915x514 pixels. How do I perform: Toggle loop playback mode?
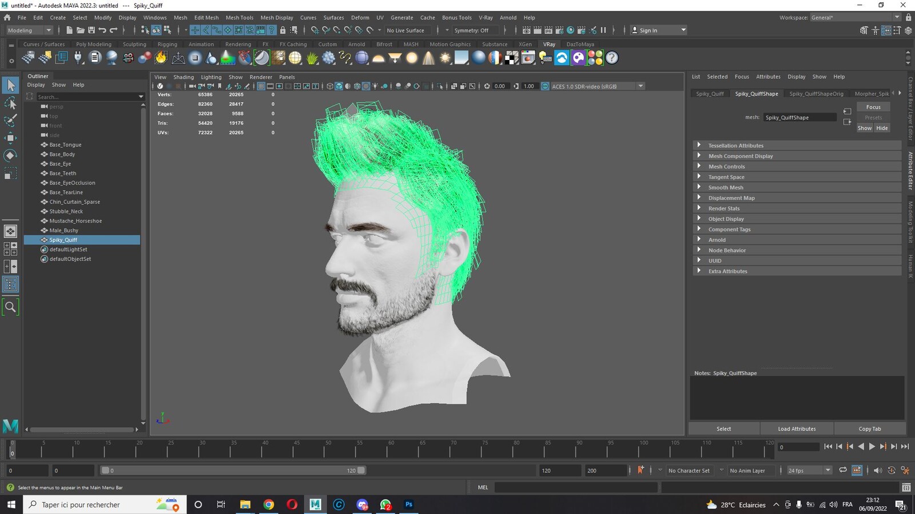coord(843,471)
